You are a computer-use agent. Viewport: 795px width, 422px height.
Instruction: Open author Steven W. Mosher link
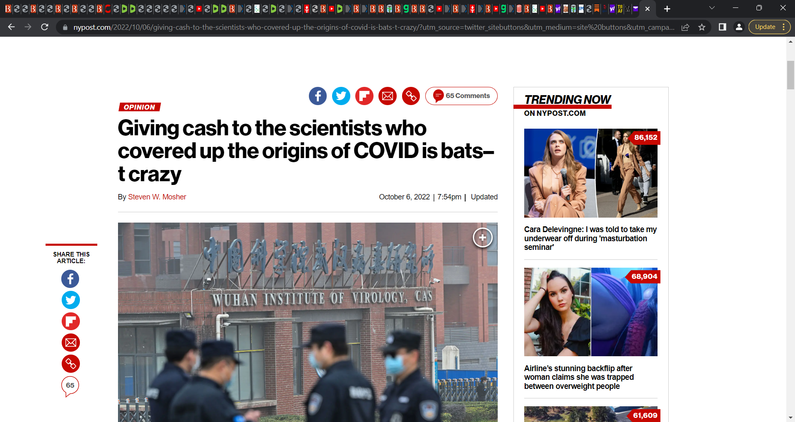tap(157, 197)
